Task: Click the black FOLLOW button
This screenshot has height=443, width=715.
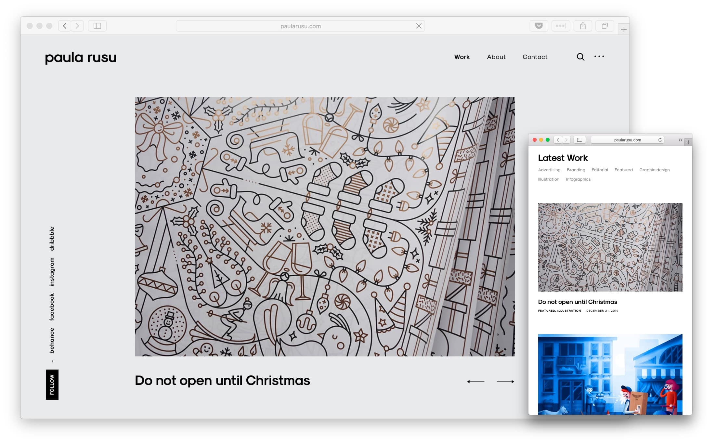Action: pos(52,384)
